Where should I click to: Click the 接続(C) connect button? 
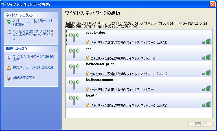point(200,124)
